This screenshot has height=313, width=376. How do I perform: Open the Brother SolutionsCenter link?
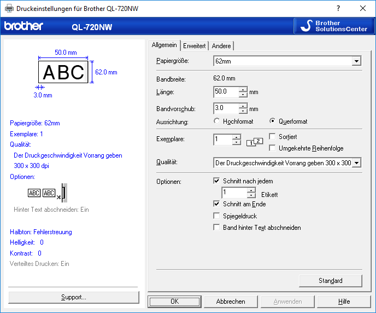(334, 26)
